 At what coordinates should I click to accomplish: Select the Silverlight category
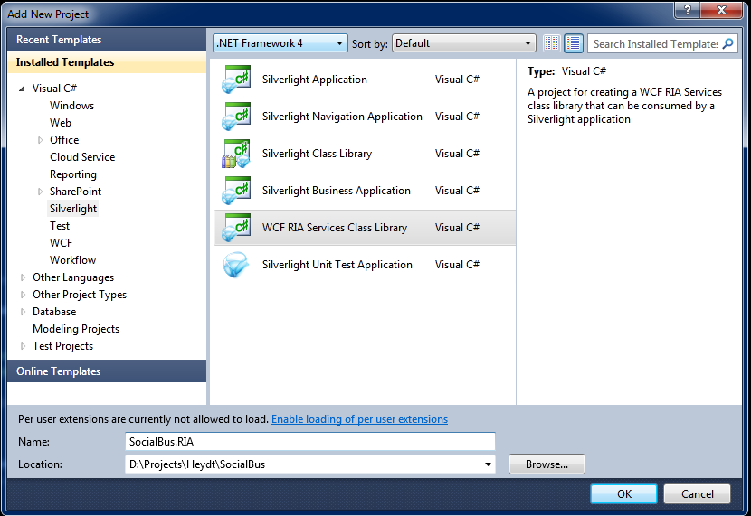coord(73,209)
